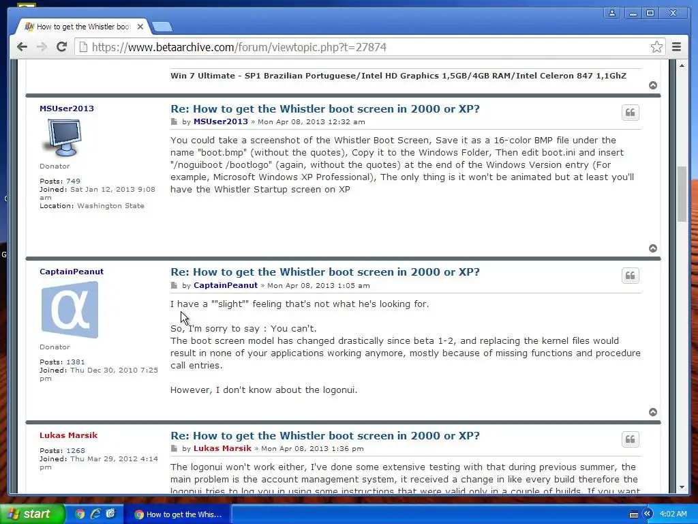Open the Windows start menu
This screenshot has height=524, width=698.
pos(32,514)
